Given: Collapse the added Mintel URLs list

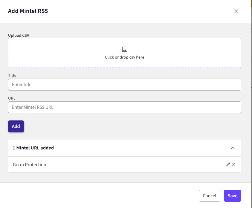Looking at the screenshot, I should tap(233, 148).
